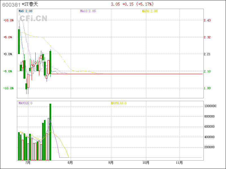
Task: Click the +10.0% label on left axis
Action: click(x=8, y=20)
